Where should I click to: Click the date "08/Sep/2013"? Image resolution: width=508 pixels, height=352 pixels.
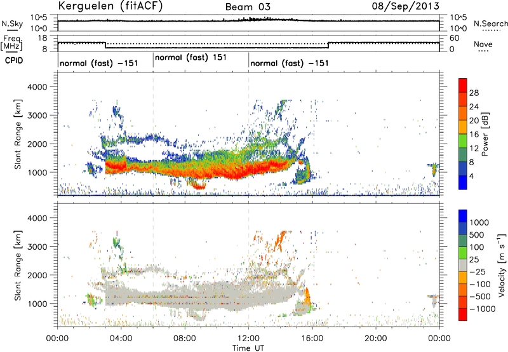click(x=406, y=6)
